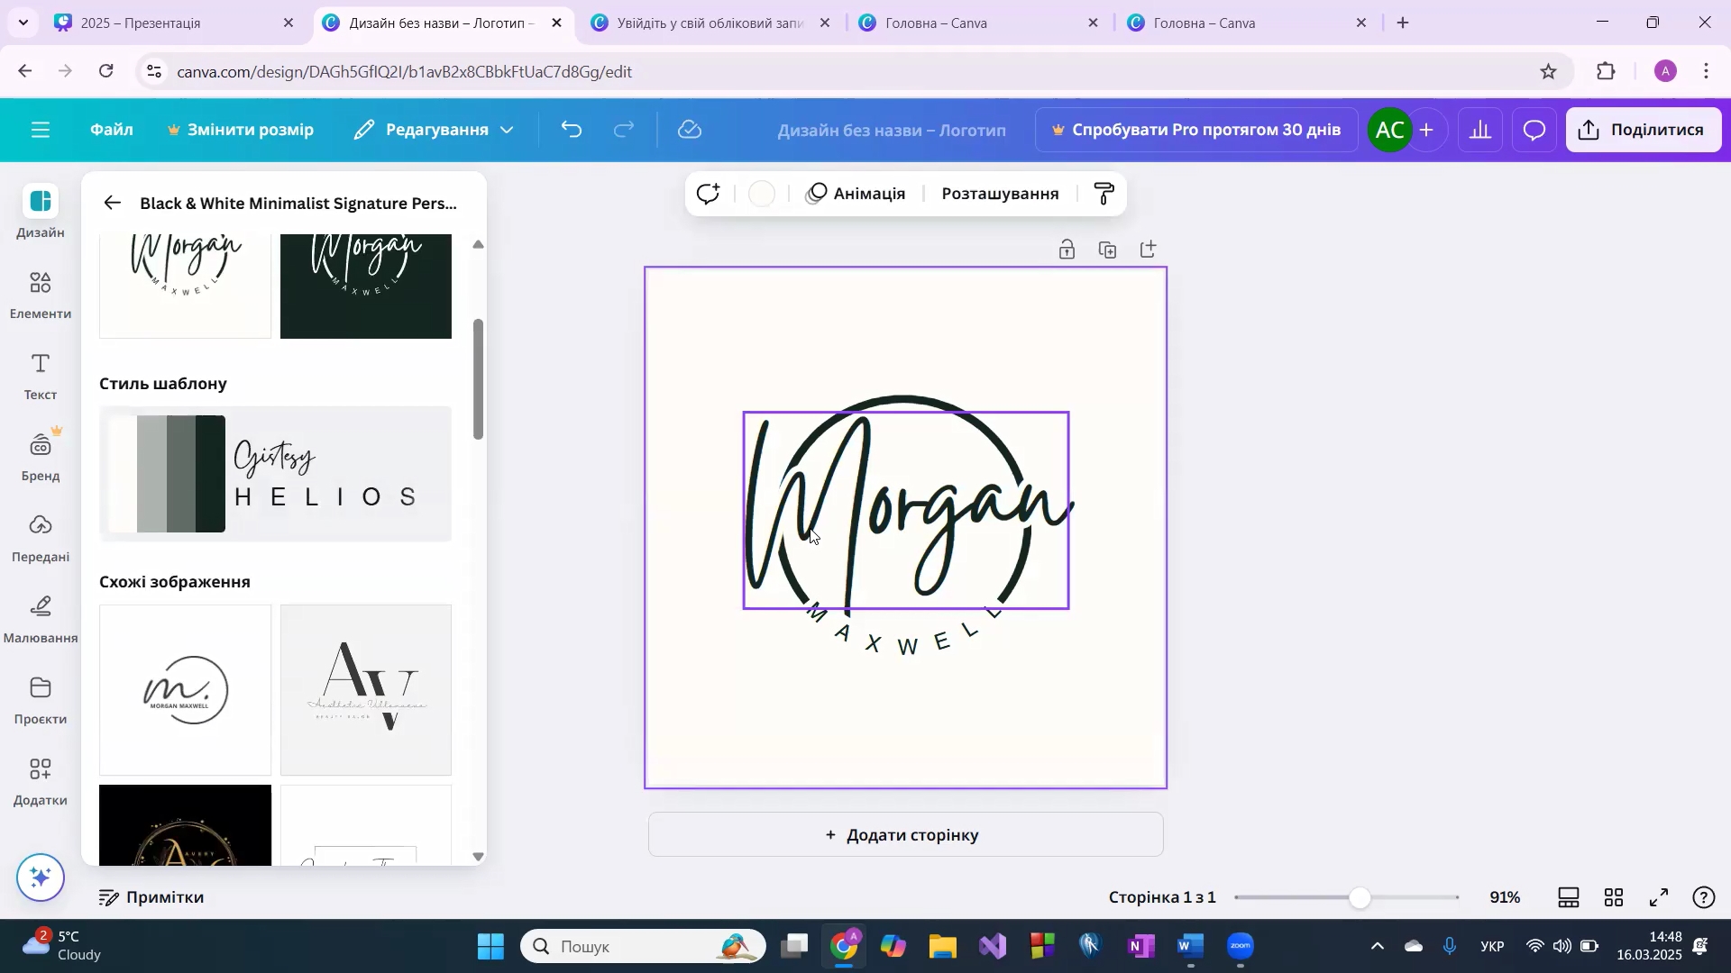The height and width of the screenshot is (973, 1731).
Task: Expand the Editing mode dropdown
Action: [435, 131]
